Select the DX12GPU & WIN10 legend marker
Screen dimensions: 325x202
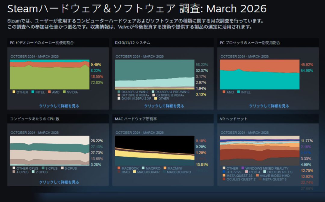pyautogui.click(x=119, y=92)
